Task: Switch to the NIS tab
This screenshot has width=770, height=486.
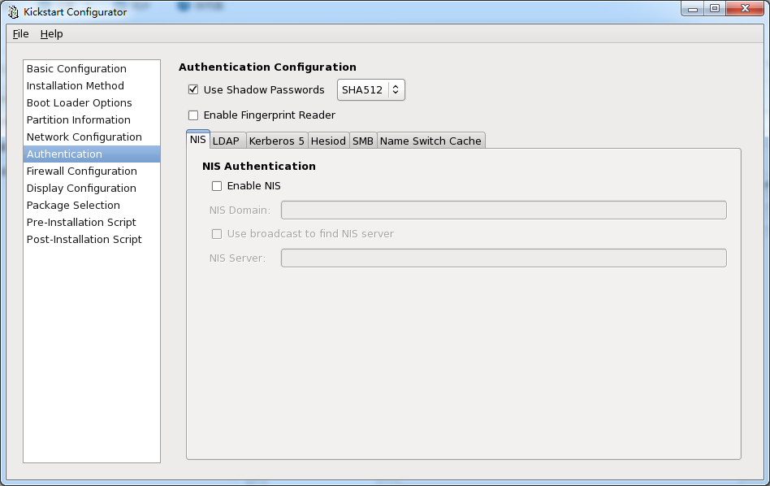Action: [x=198, y=140]
